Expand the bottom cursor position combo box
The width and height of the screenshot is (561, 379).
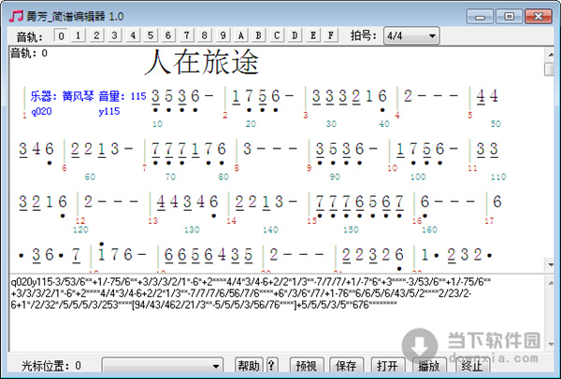(216, 365)
